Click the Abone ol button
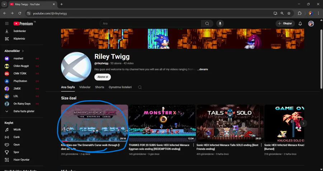 pyautogui.click(x=103, y=77)
